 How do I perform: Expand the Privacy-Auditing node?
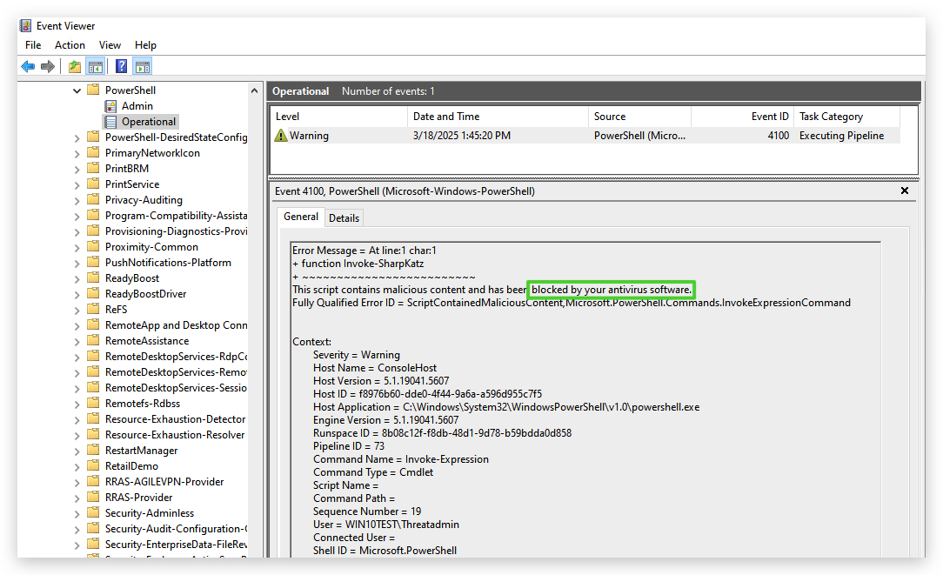[x=77, y=200]
